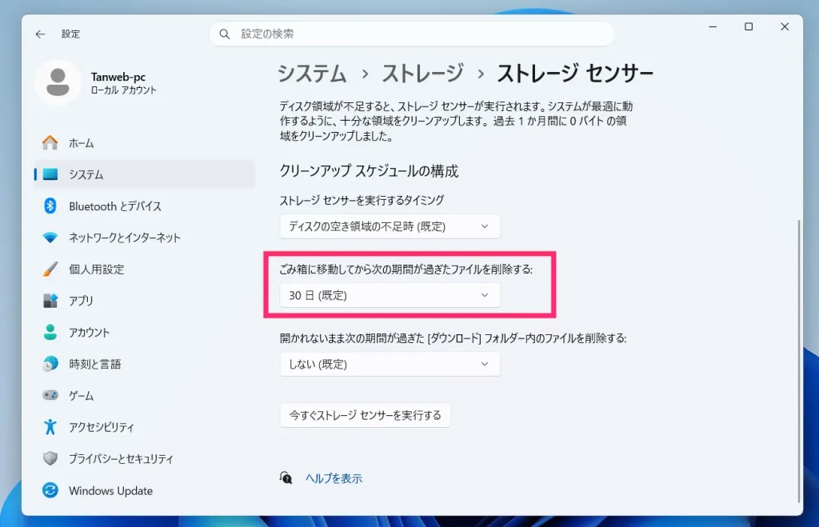The width and height of the screenshot is (819, 527).
Task: Open the ヘルプを表示 link
Action: click(x=334, y=478)
